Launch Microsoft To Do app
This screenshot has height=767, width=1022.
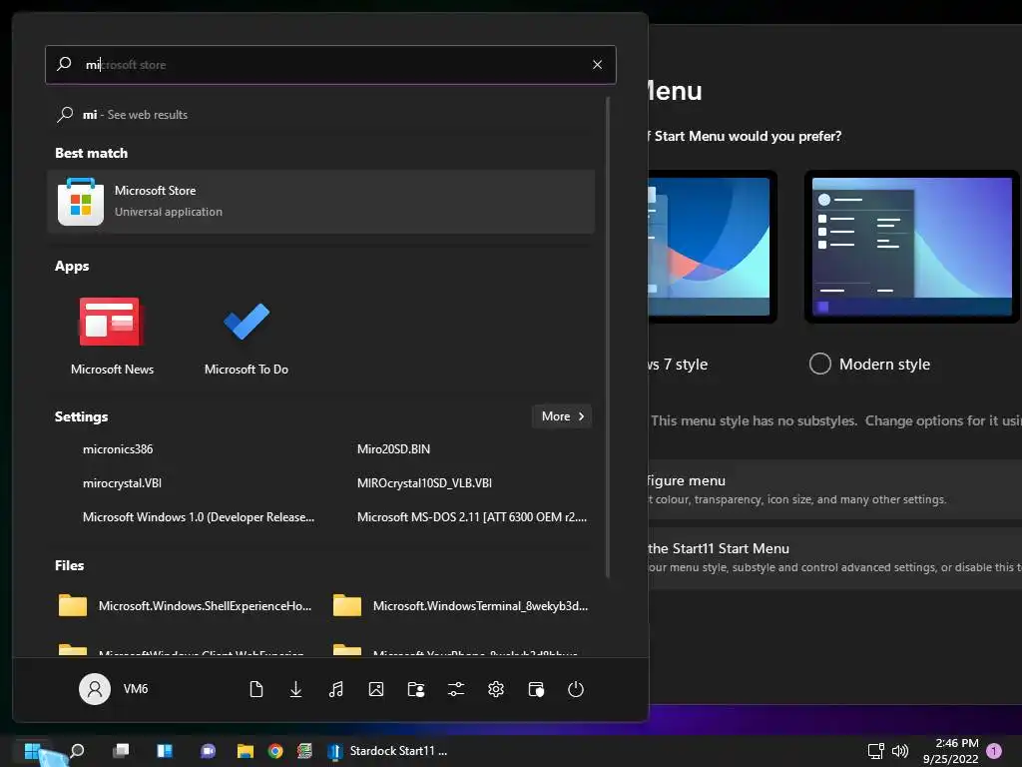(x=247, y=336)
